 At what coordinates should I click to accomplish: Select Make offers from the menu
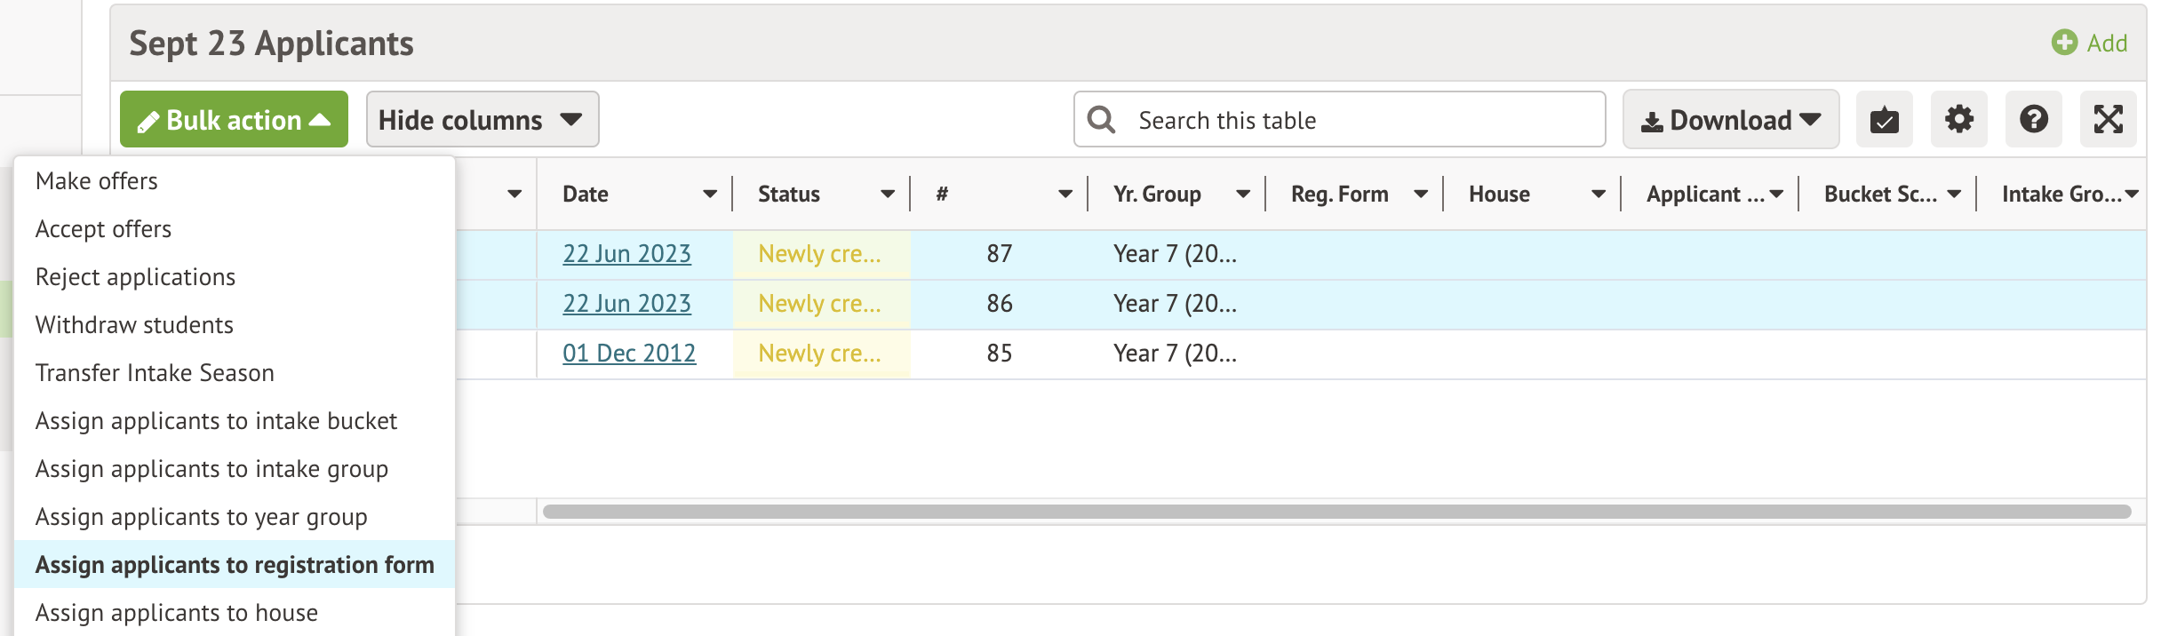point(97,181)
